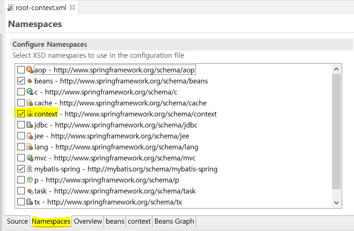The image size is (354, 231).
Task: Enable the tx namespace checkbox
Action: (x=21, y=202)
